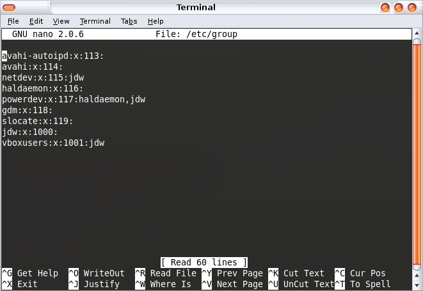The height and width of the screenshot is (291, 423).
Task: Place cursor on netdev:x:115:jdw line
Action: point(38,78)
